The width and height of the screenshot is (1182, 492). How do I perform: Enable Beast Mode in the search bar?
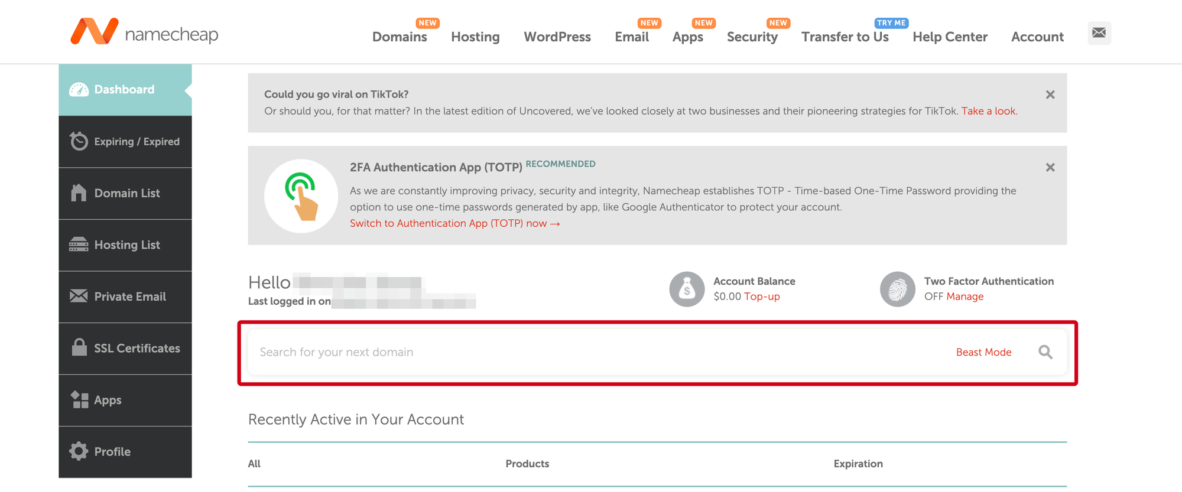pyautogui.click(x=984, y=352)
